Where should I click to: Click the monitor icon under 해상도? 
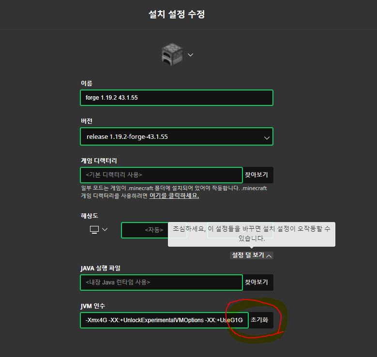tap(94, 230)
